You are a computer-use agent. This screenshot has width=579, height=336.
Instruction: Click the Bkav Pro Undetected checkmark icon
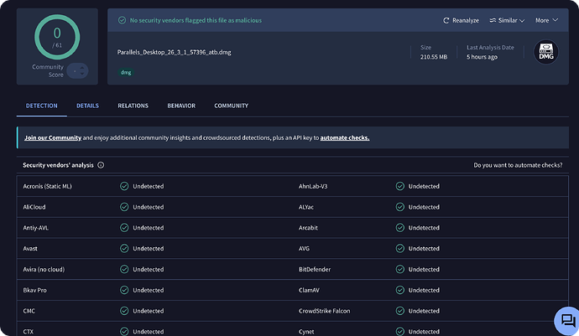click(124, 290)
